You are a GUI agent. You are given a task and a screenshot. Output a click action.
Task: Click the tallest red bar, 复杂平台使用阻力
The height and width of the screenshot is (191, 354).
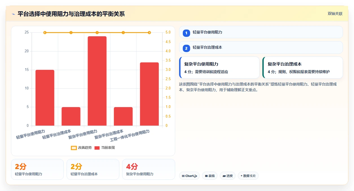97,81
